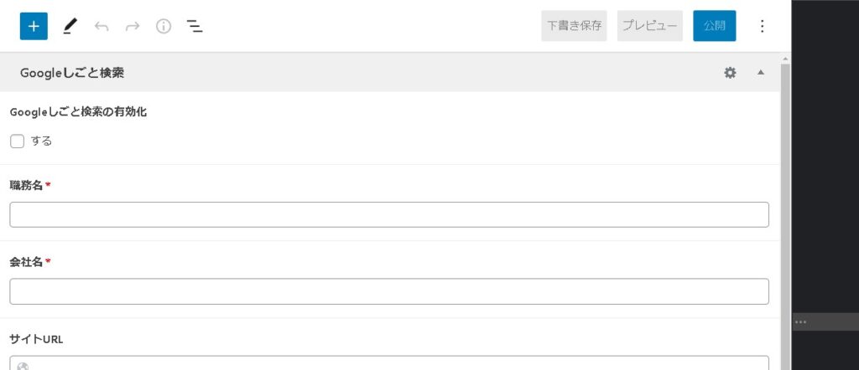Screen dimensions: 859x370
Task: Click the undo arrow icon
Action: click(102, 26)
